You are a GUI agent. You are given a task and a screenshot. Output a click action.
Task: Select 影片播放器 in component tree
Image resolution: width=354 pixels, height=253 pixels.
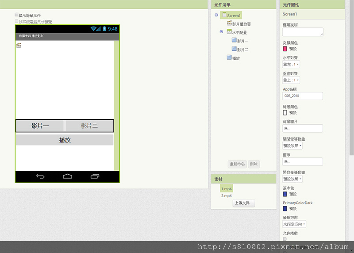(x=241, y=24)
